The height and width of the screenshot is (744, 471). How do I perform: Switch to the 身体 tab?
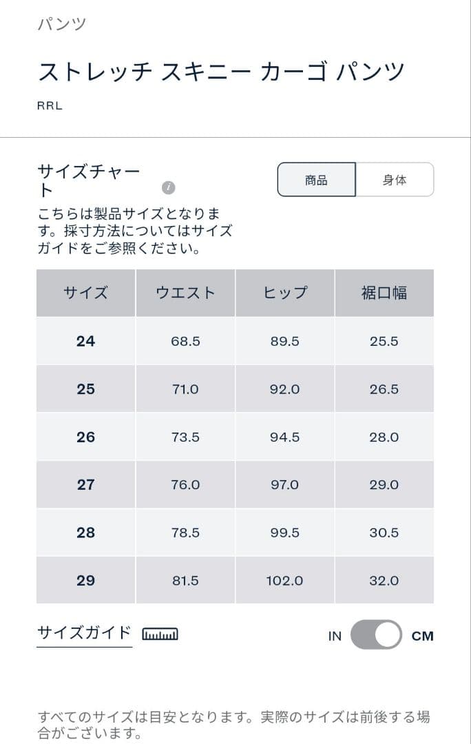point(396,179)
